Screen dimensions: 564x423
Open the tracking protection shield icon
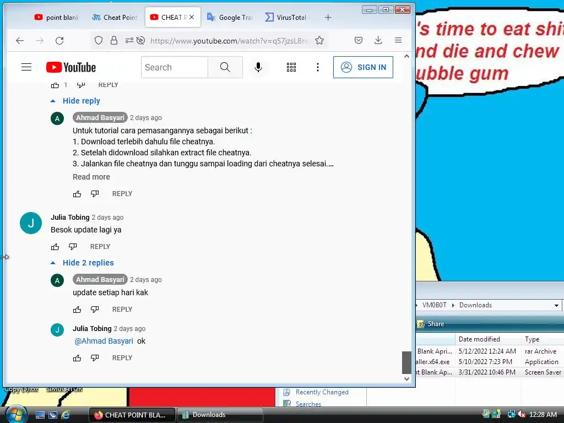point(99,41)
